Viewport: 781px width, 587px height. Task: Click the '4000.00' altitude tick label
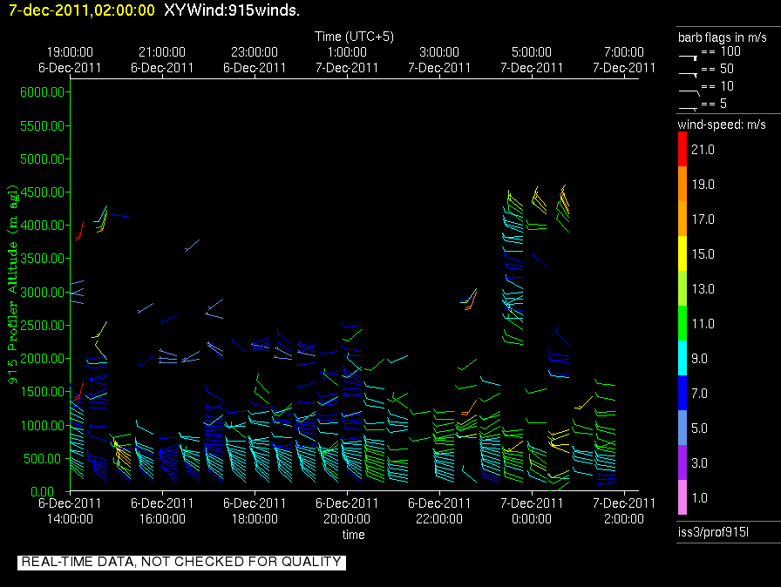pos(43,226)
